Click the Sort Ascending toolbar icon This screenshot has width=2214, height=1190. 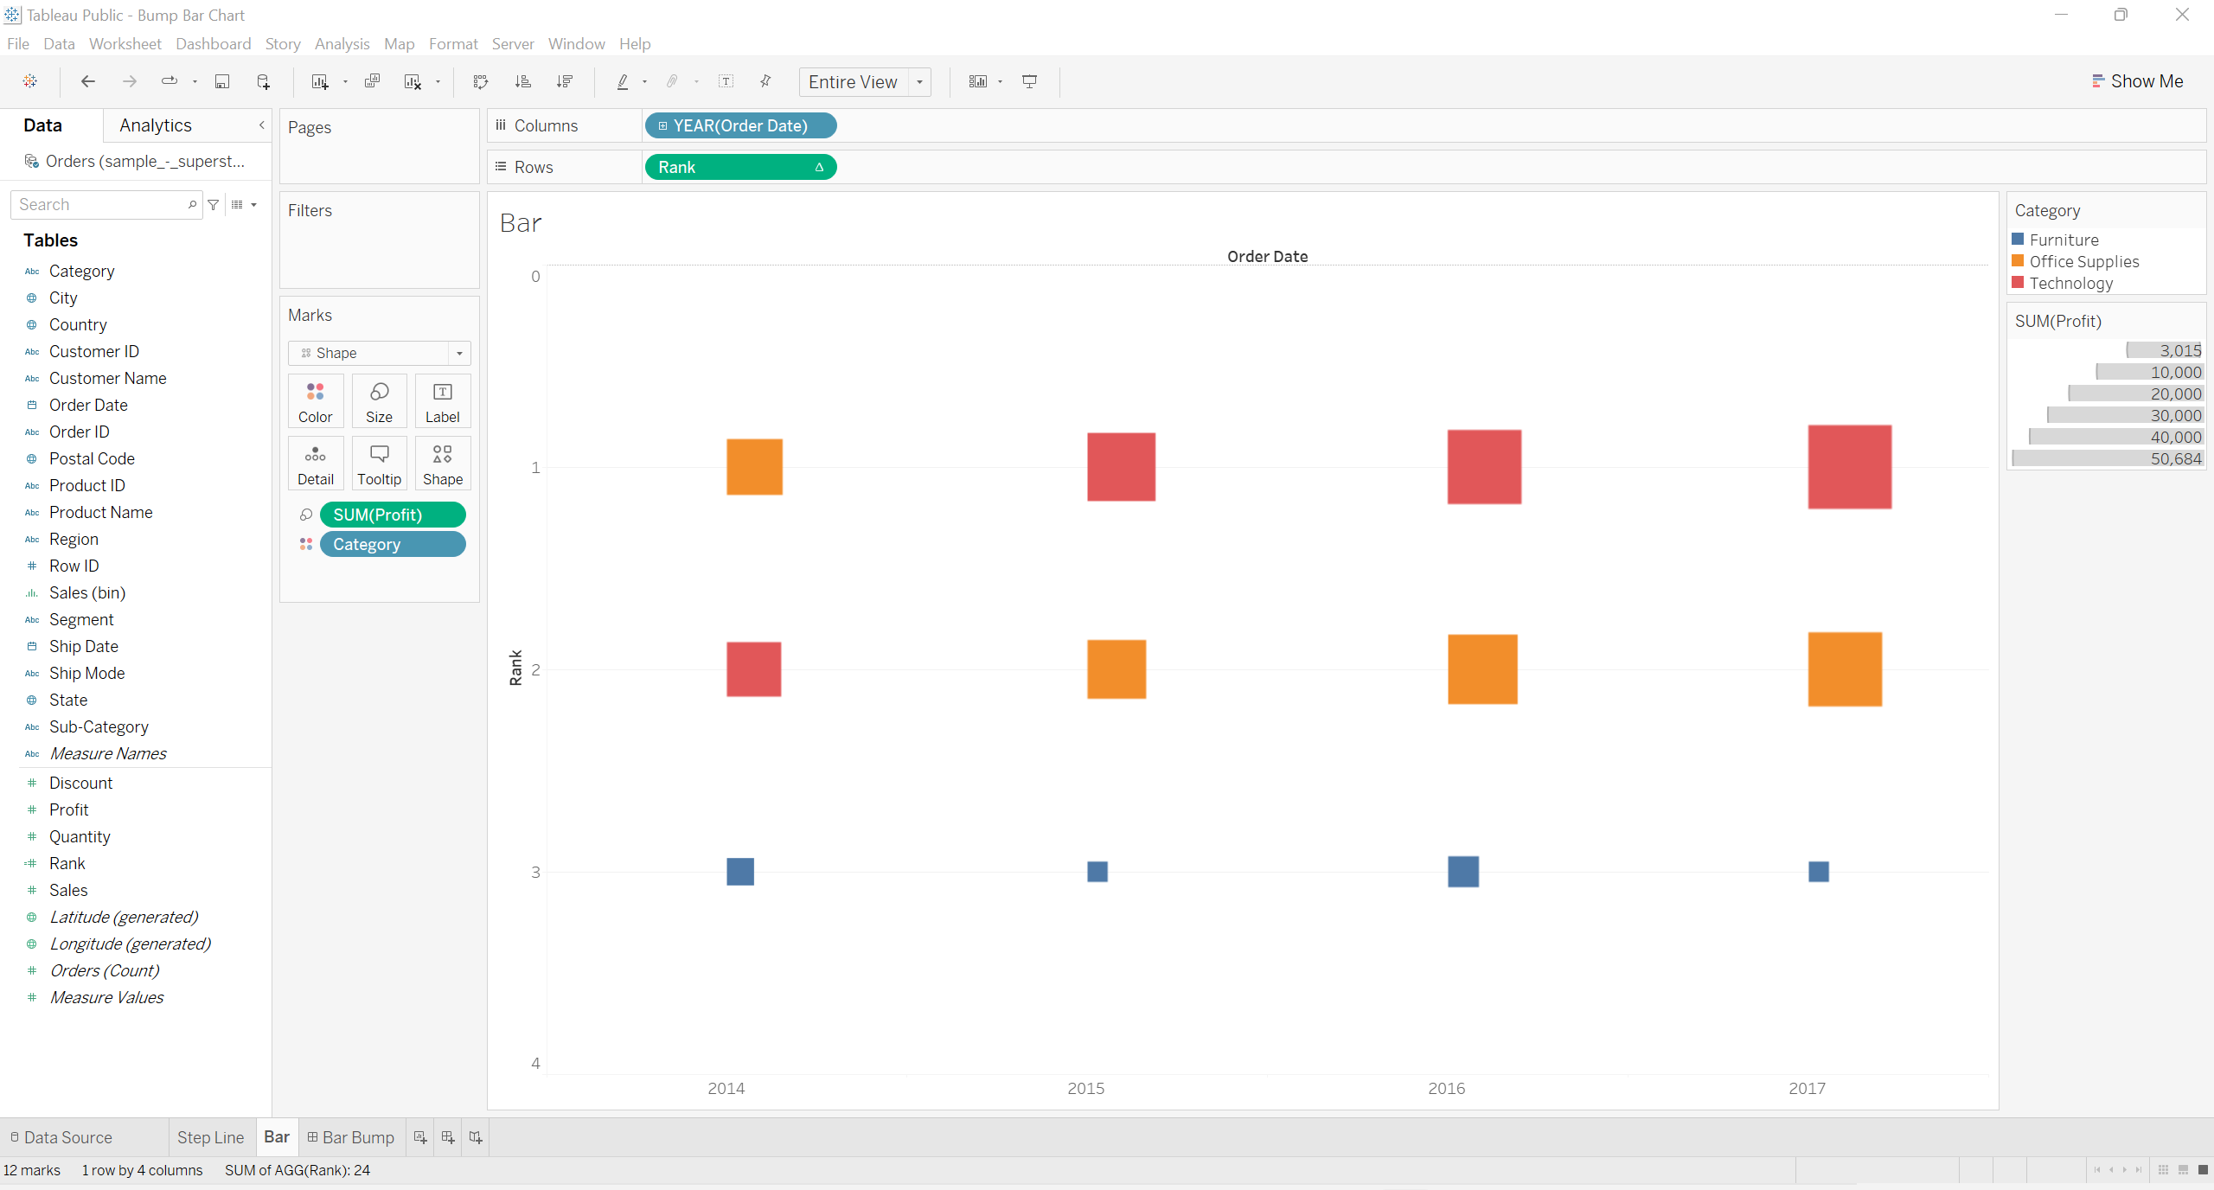[522, 81]
